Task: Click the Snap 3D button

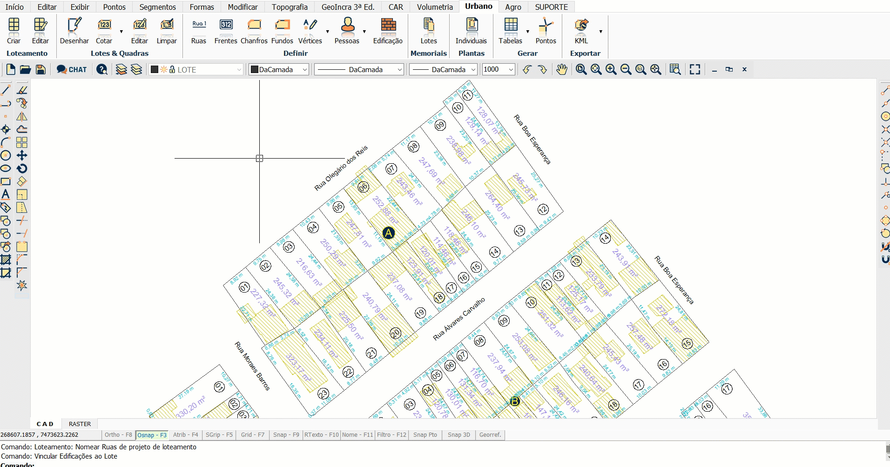Action: point(458,435)
